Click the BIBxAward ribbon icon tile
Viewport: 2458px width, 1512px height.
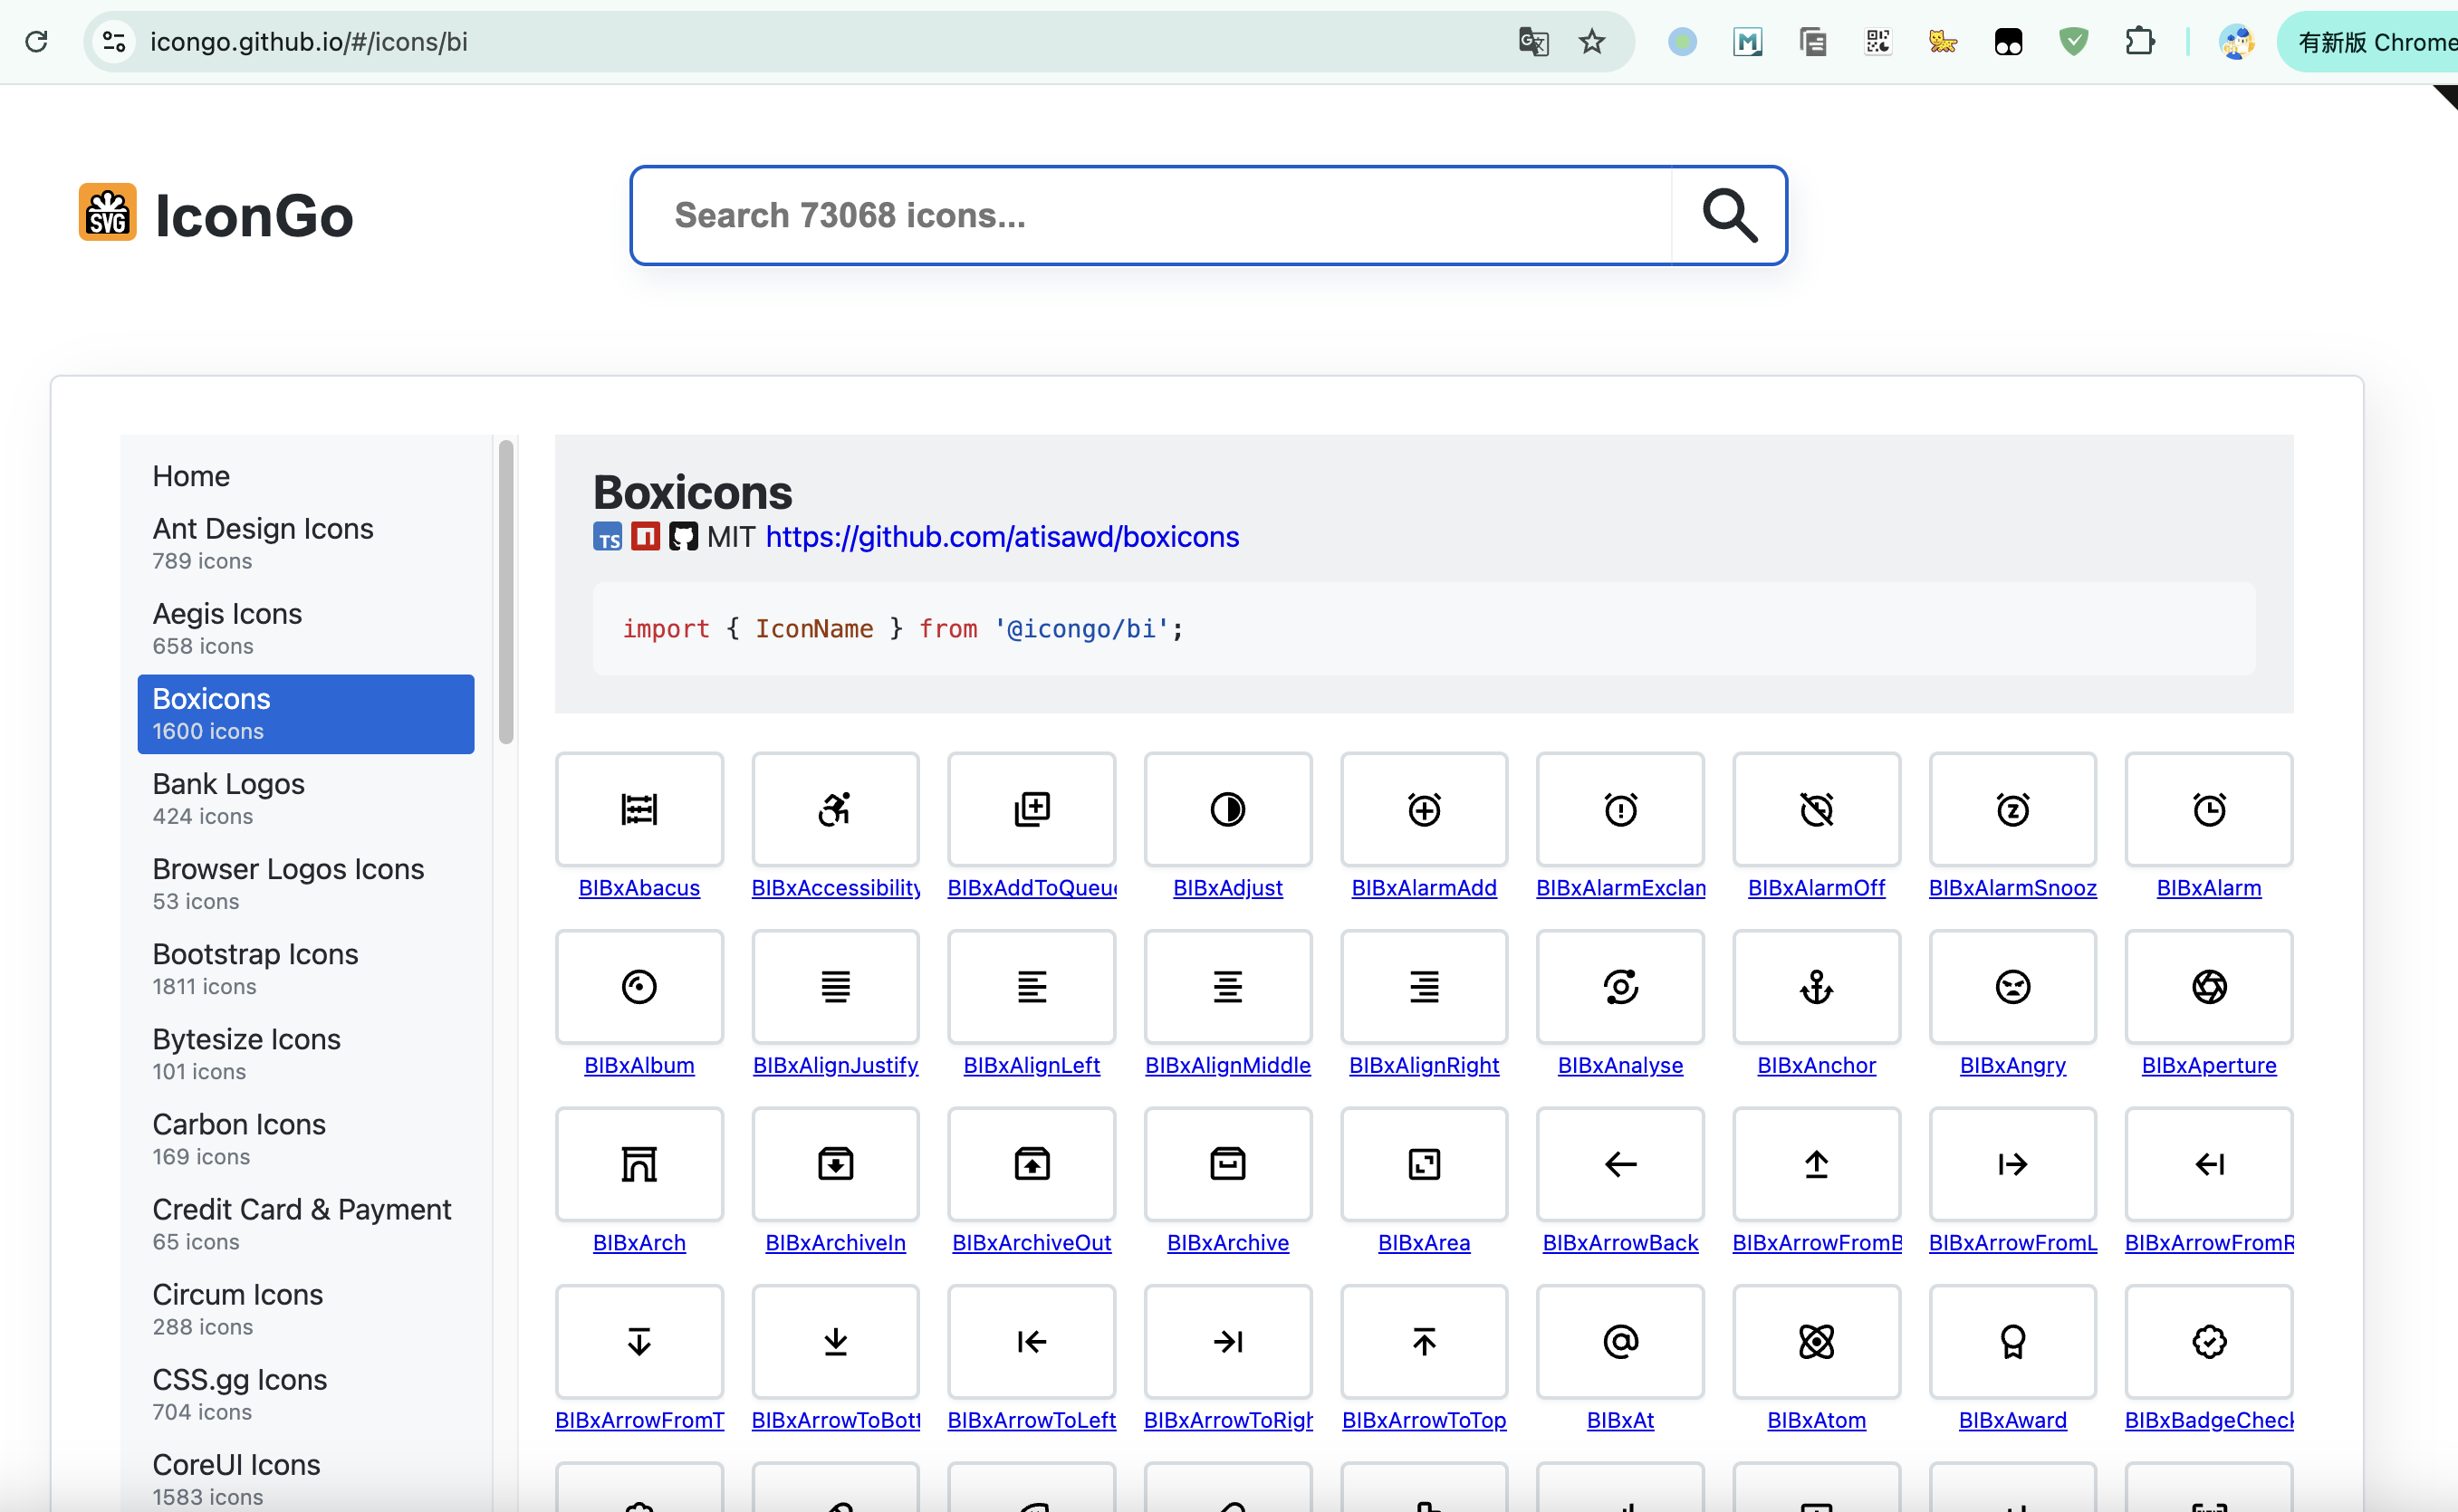(2012, 1341)
